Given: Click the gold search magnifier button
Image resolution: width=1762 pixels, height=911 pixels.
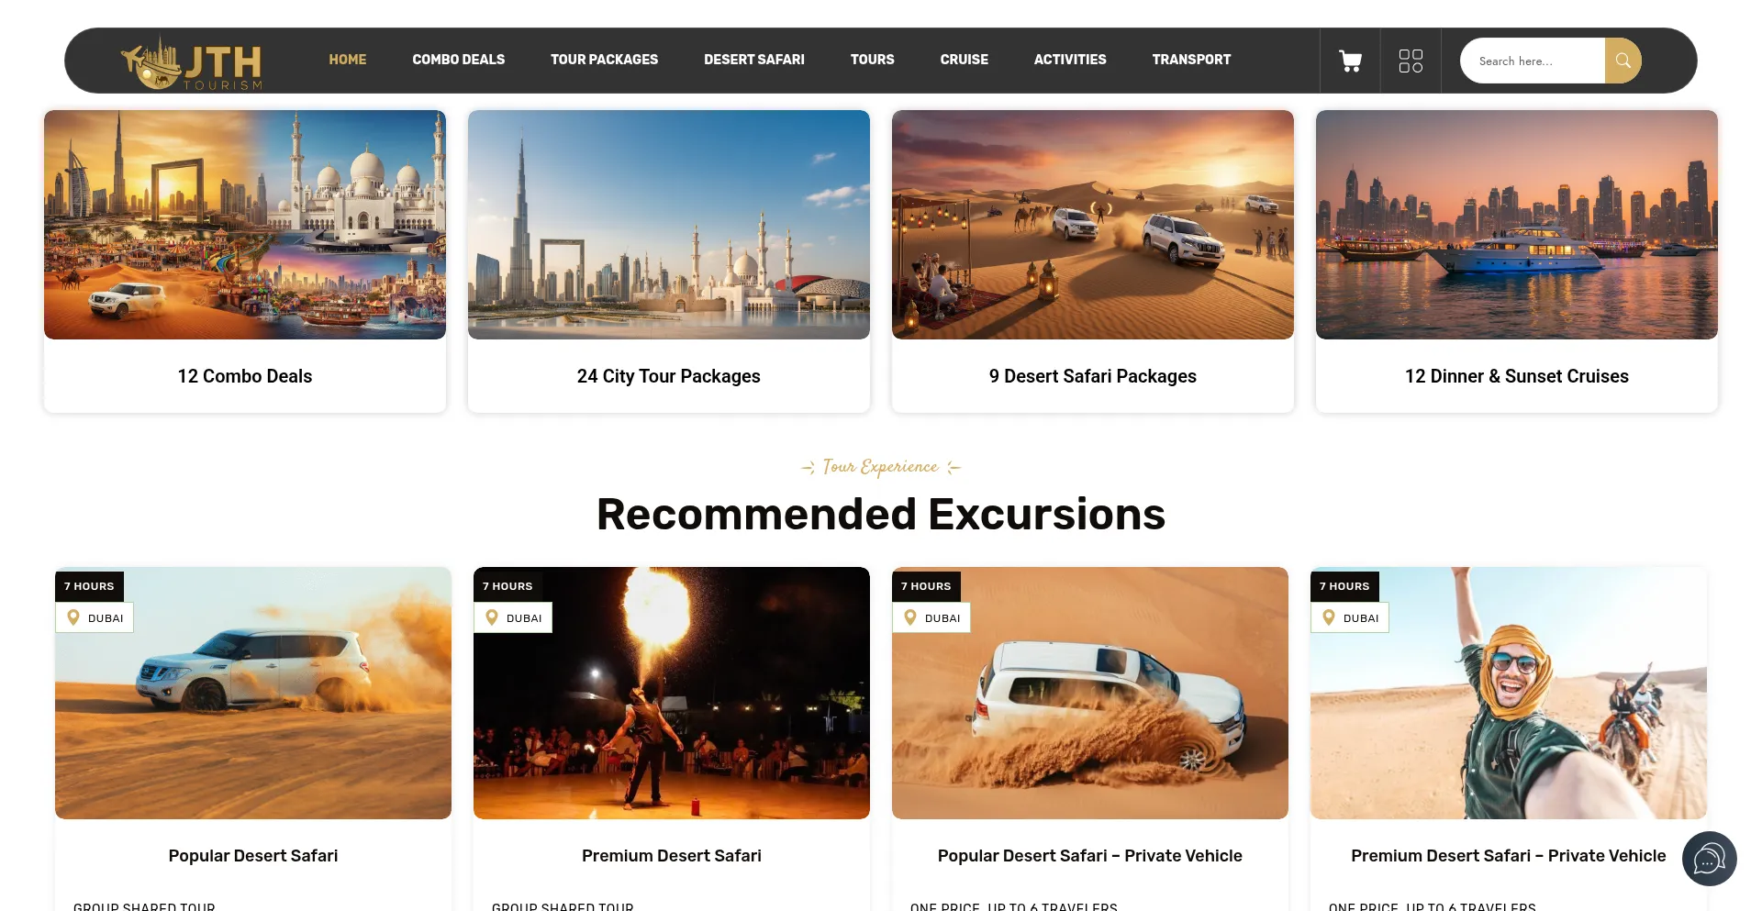Looking at the screenshot, I should click(1623, 61).
